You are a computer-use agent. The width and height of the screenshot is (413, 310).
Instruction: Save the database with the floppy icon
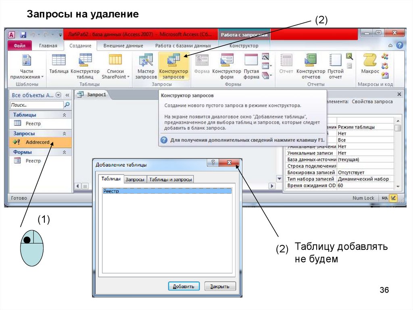[23, 35]
